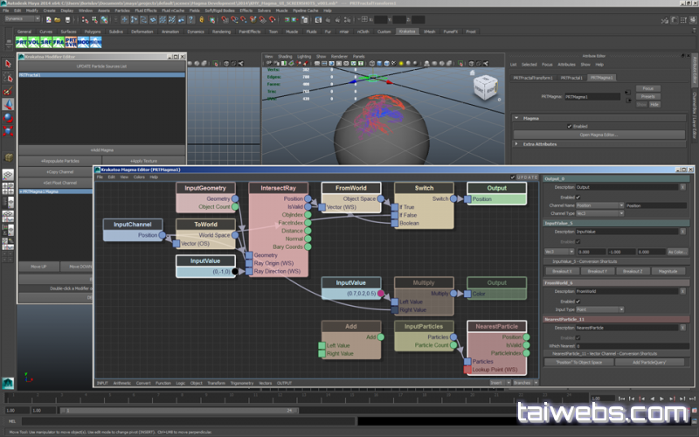Select the arrow Select tool in toolbox
699x437 pixels.
[8, 64]
